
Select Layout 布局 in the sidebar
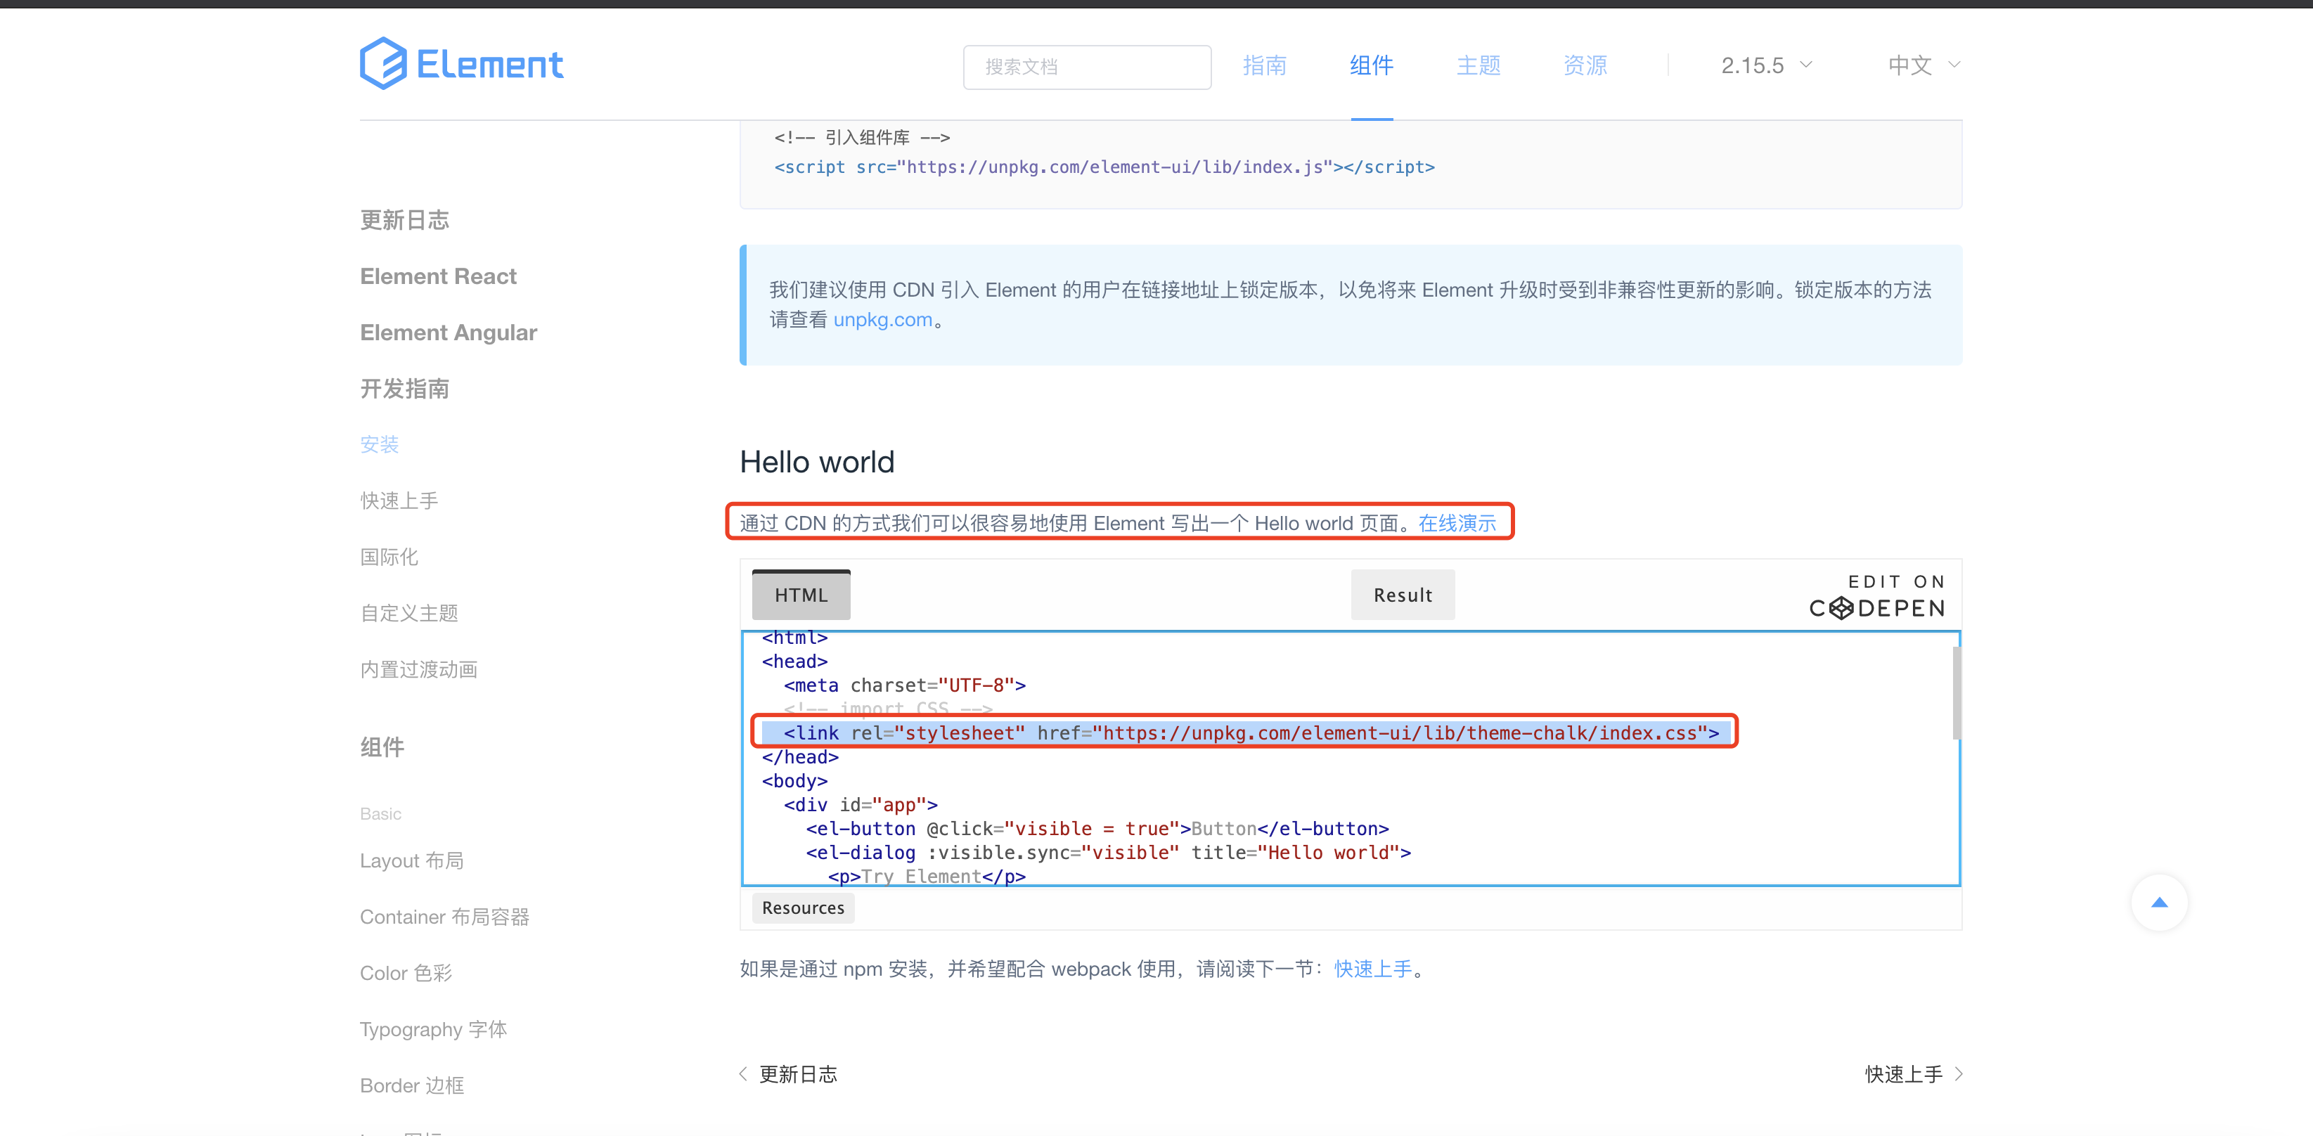point(411,860)
